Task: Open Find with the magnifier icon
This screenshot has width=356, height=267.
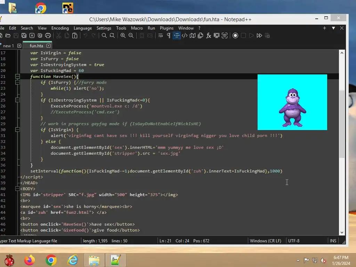Action: coord(104,35)
